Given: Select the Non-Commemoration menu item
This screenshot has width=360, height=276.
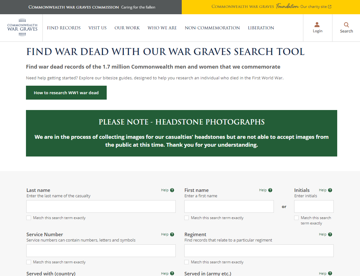Looking at the screenshot, I should (212, 28).
